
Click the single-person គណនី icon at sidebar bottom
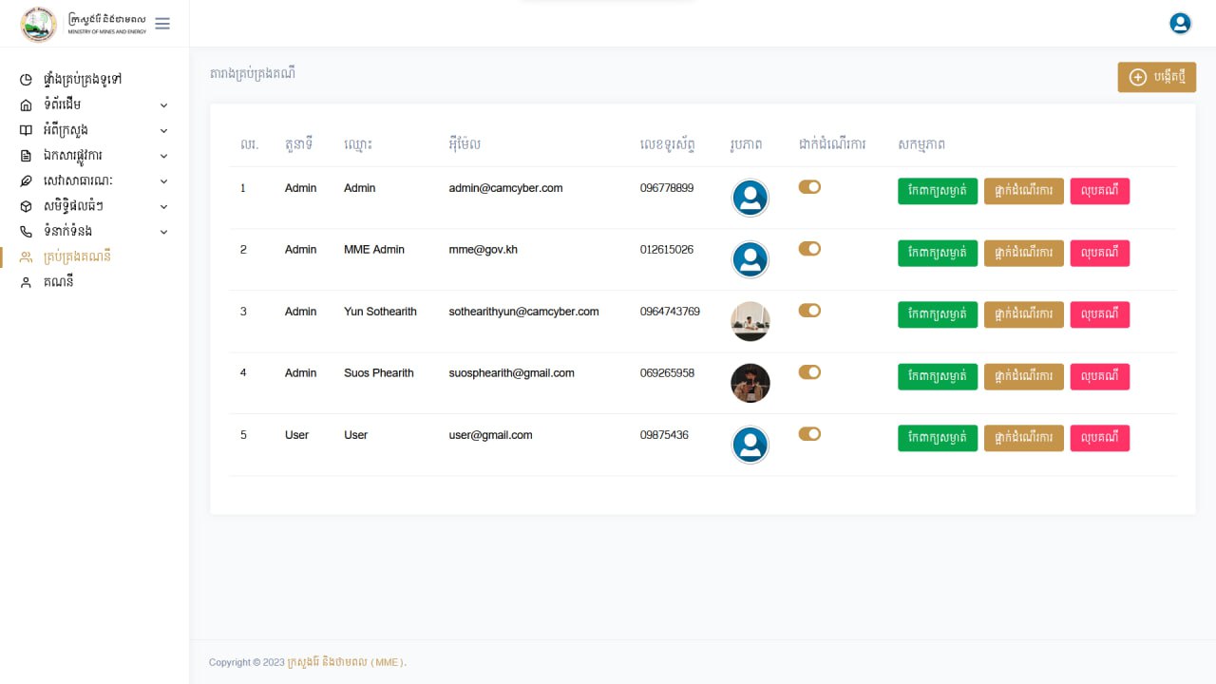[x=27, y=283]
